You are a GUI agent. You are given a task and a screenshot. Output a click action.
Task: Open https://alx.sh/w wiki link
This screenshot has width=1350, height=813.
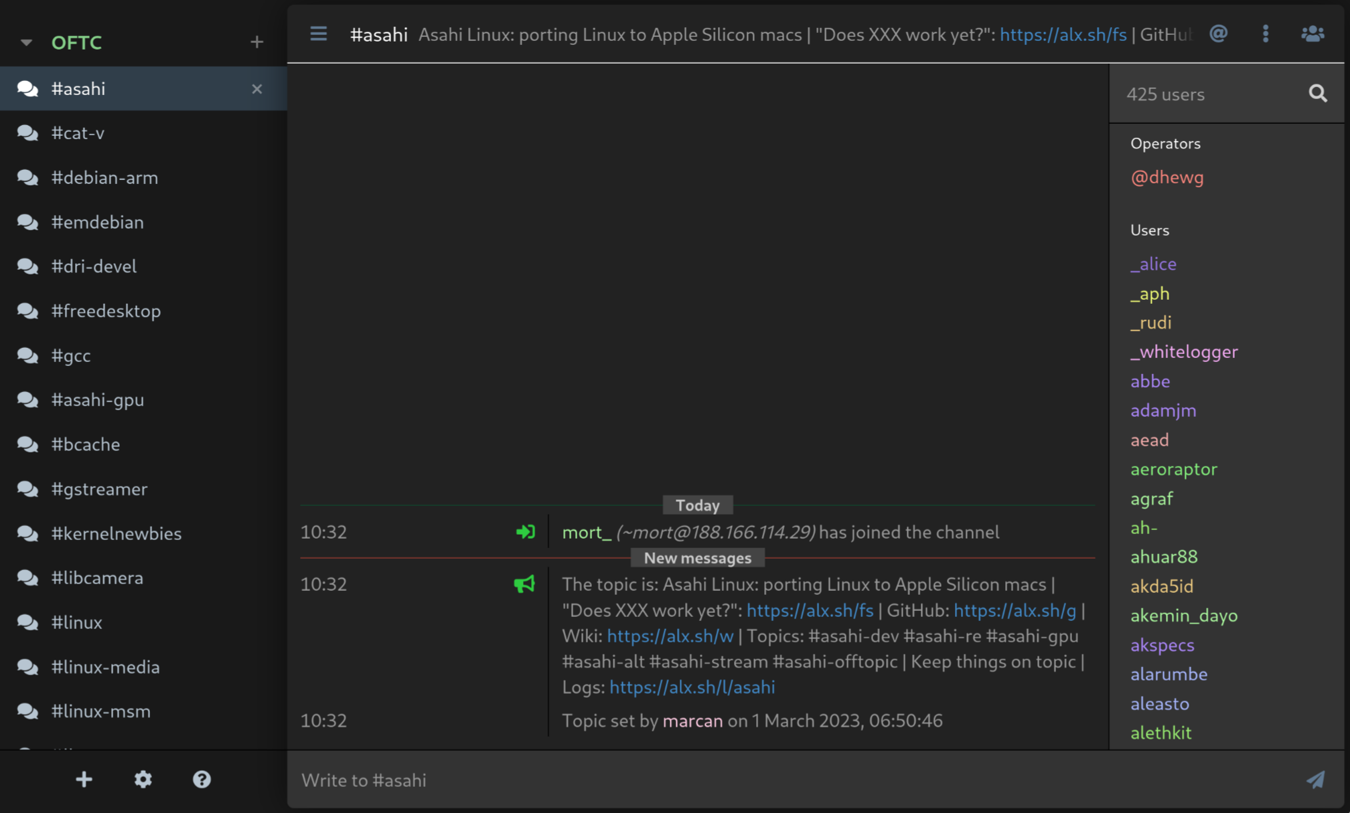(x=670, y=636)
